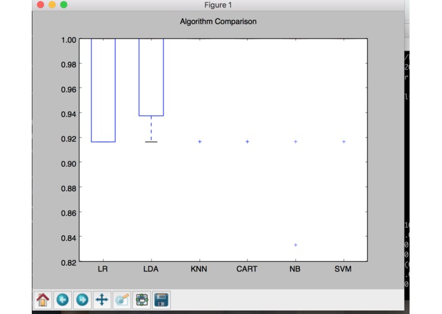Click the KNN outlier plus marker
This screenshot has height=314, width=442.
(200, 142)
